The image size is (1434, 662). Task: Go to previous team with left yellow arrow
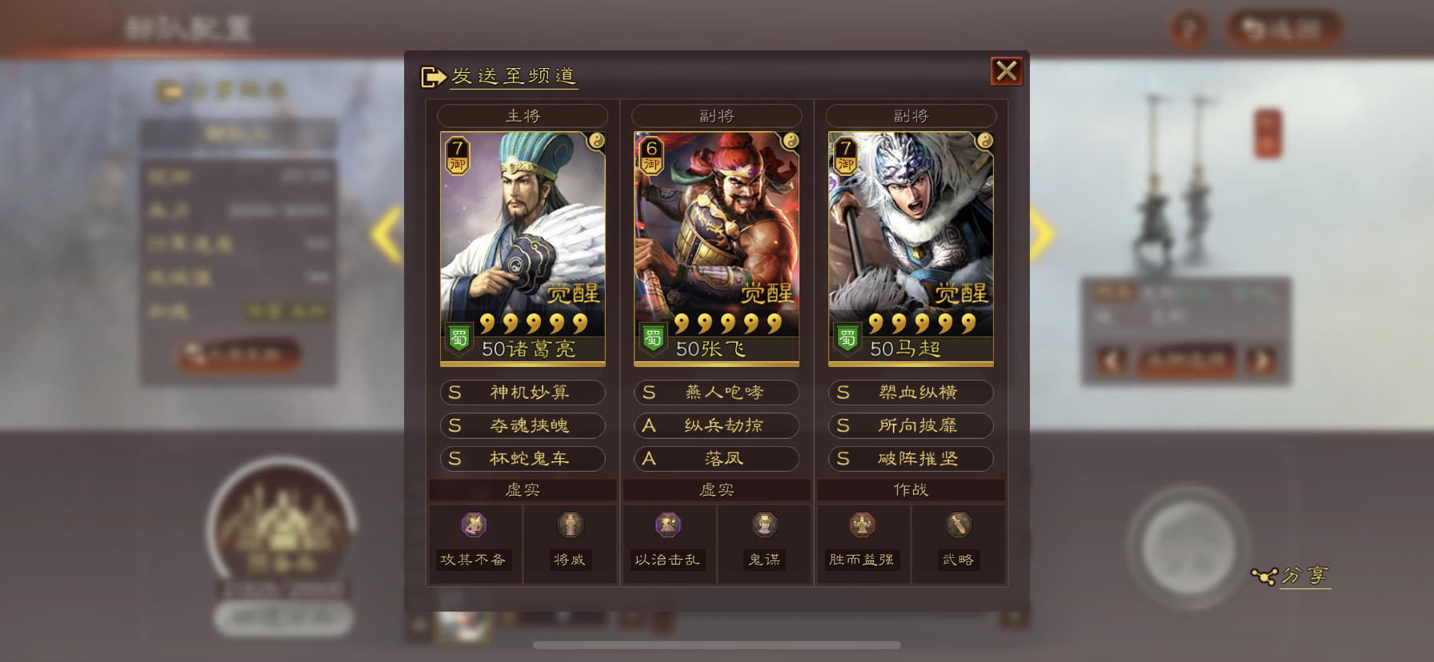(387, 235)
